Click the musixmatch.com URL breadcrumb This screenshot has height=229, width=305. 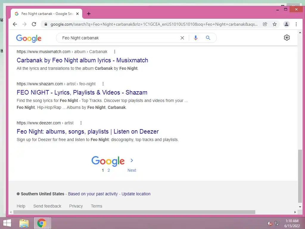point(62,52)
